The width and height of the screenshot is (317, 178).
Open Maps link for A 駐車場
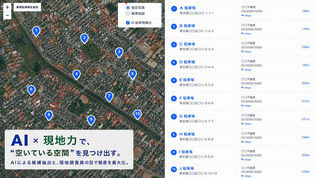coord(246,15)
